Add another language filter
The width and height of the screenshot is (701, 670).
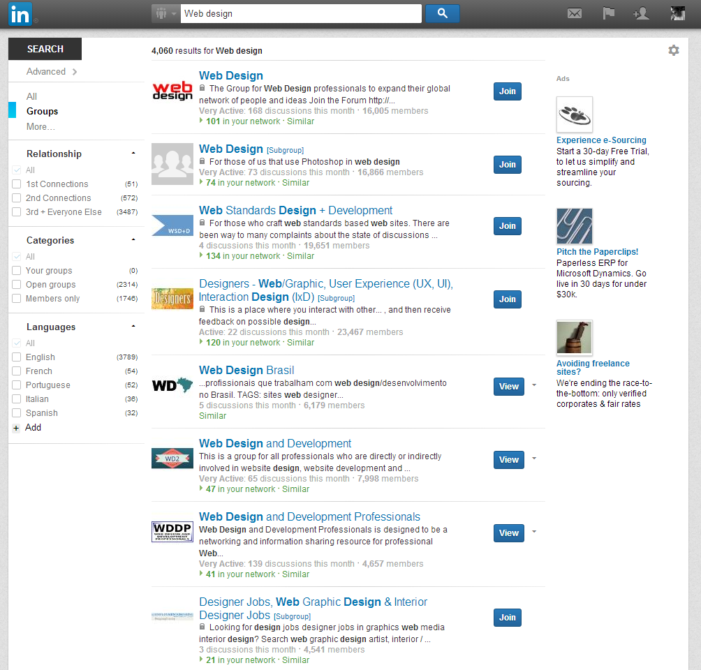(28, 427)
